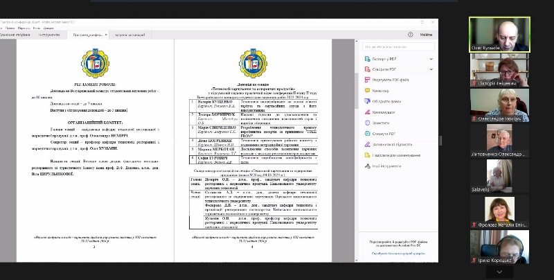This screenshot has width=554, height=280.
Task: Select Олександра Неміріч video thumbnail
Action: 499,105
